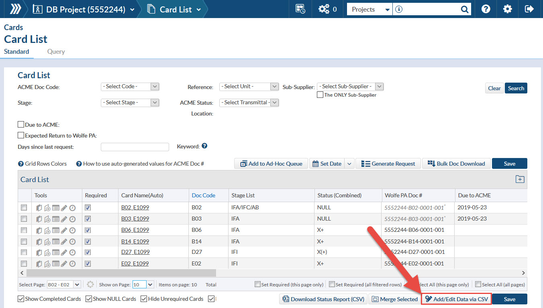Enable the Due to ACME checkbox
543x308 pixels.
click(x=21, y=125)
